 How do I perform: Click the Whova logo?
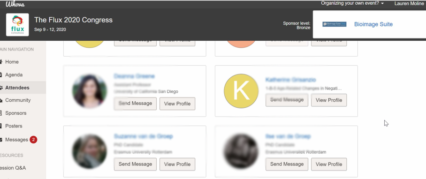coord(15,4)
